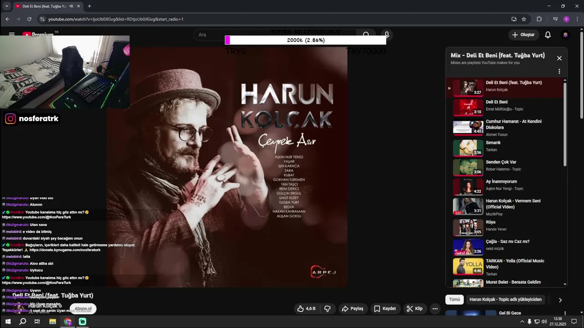Create a clip with Klip button
584x328 pixels.
coord(415,308)
